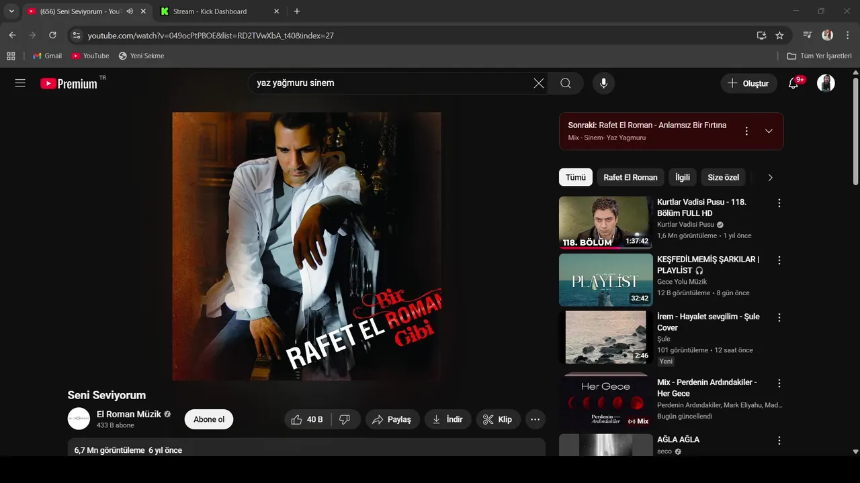860x483 pixels.
Task: Go back in browser history
Action: pos(12,35)
